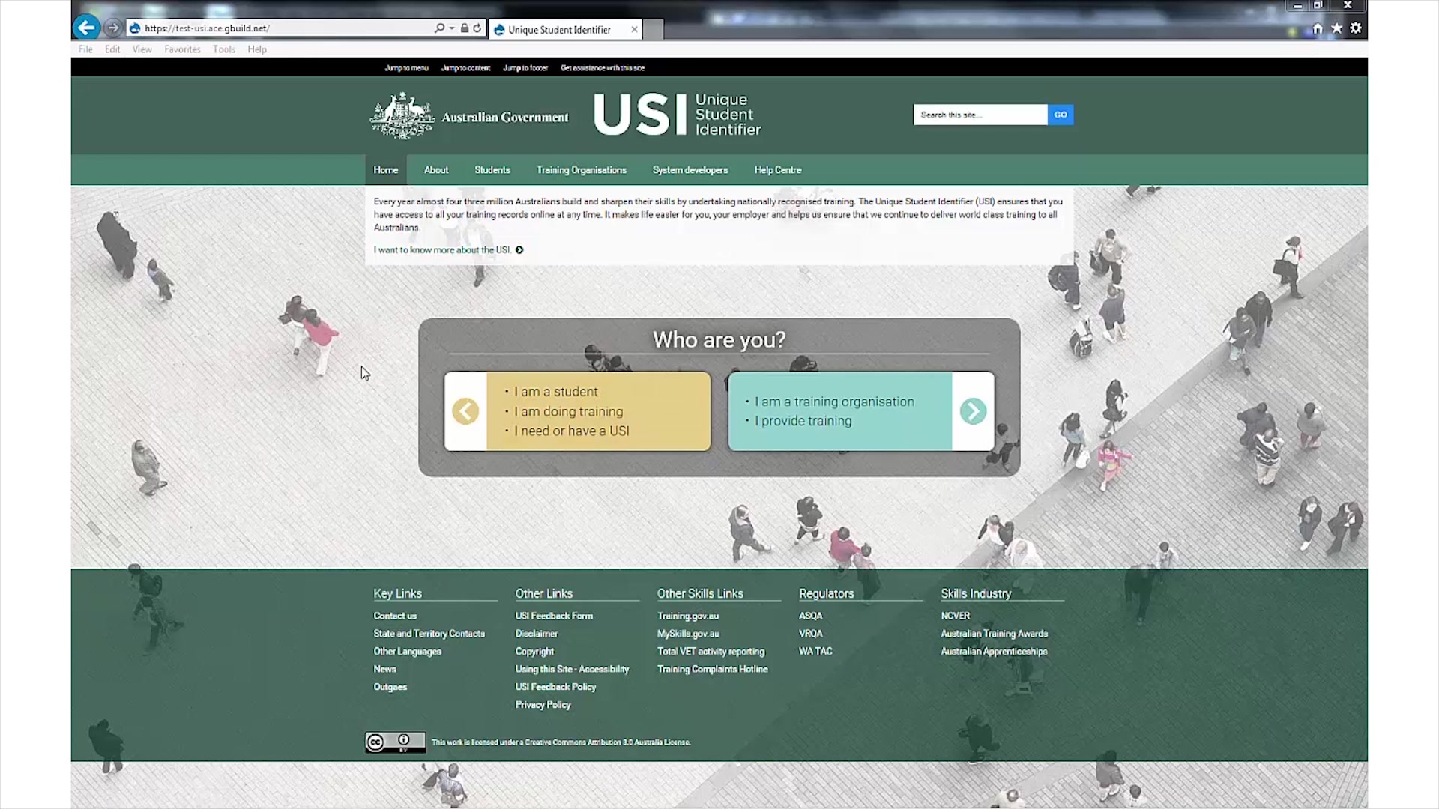Click teal right arrow on training organisation card

pos(973,411)
